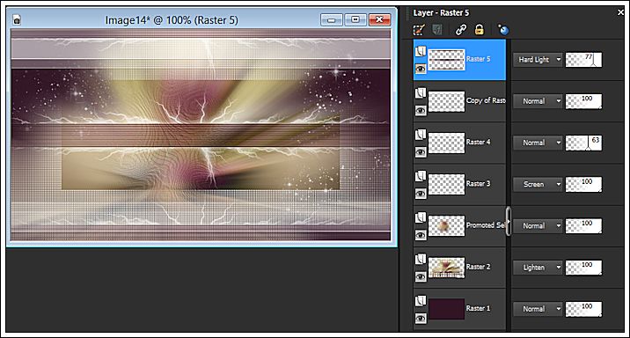This screenshot has width=630, height=338.
Task: Open Raster 3 Screen blend mode dropdown
Action: click(538, 184)
